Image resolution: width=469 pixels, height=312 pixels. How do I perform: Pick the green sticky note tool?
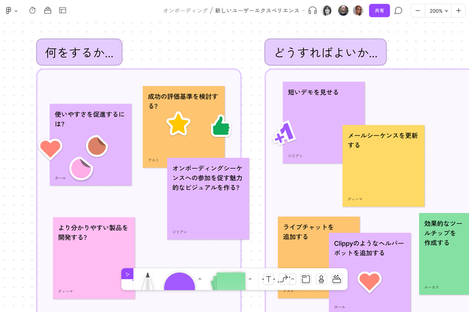(x=228, y=281)
